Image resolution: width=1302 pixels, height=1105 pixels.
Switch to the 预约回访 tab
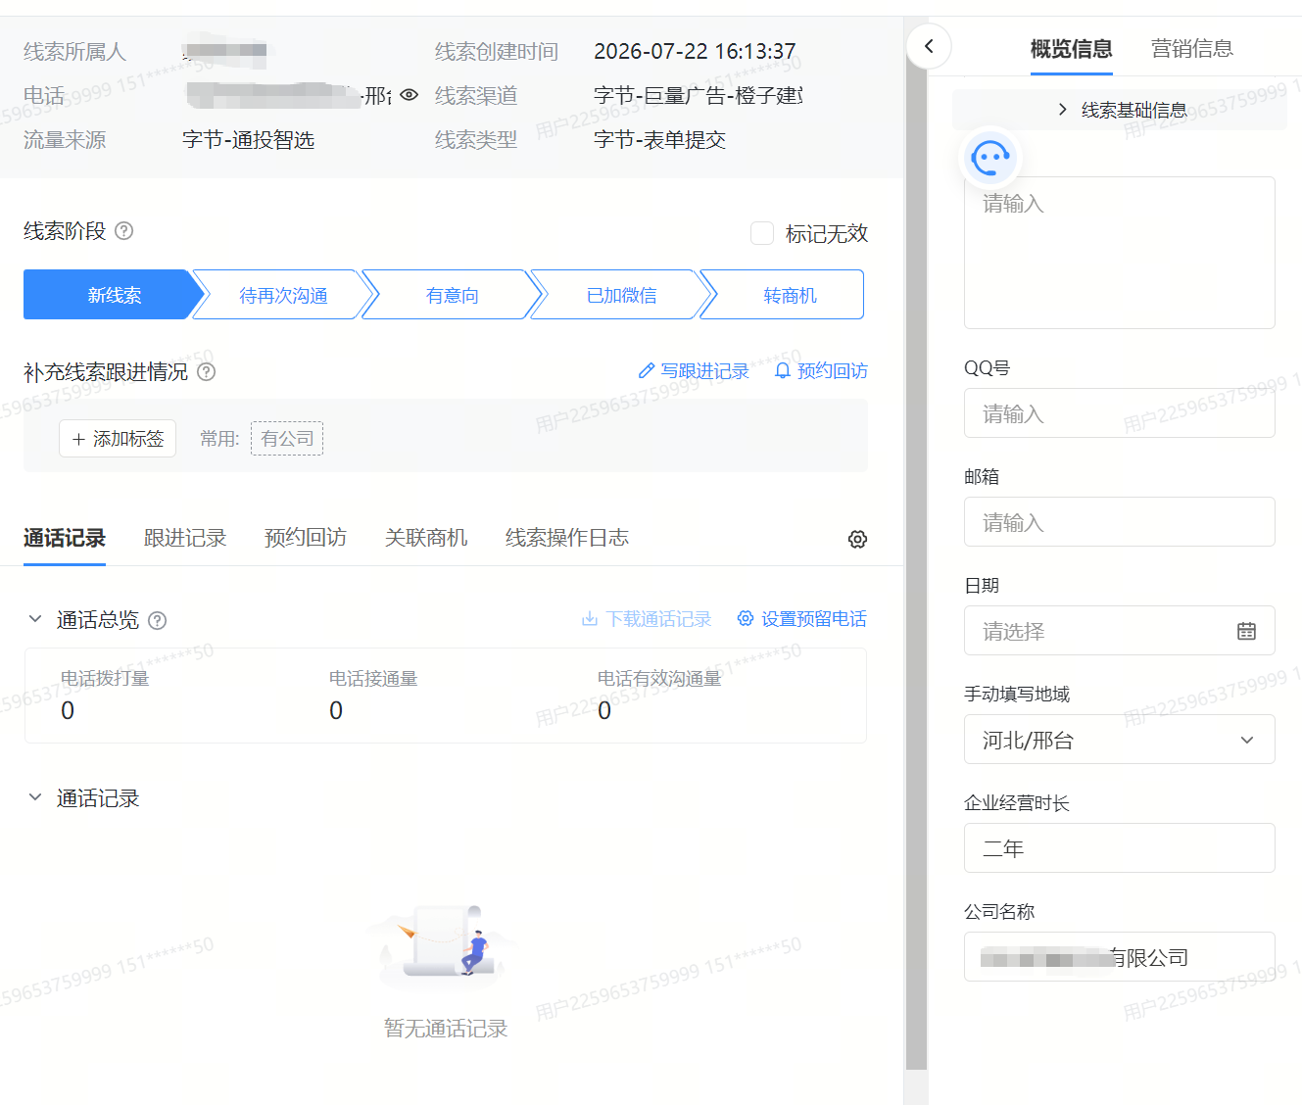click(306, 538)
